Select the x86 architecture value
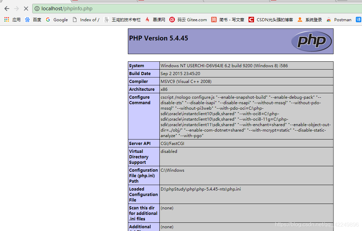The image size is (362, 231). tap(164, 89)
